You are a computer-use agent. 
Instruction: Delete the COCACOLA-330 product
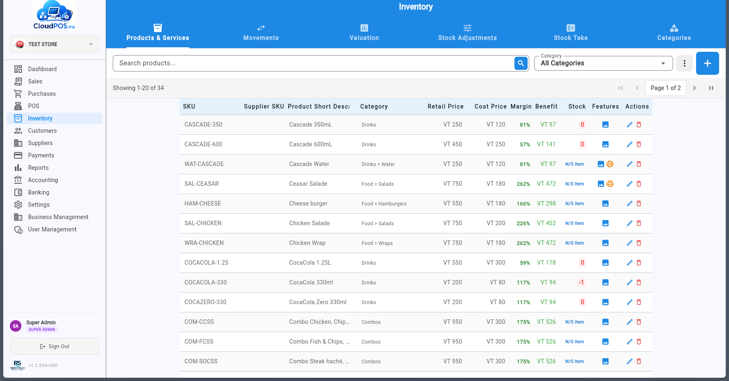click(639, 282)
